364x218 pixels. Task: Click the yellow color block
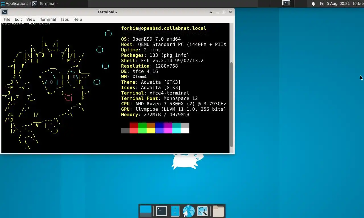point(151,131)
